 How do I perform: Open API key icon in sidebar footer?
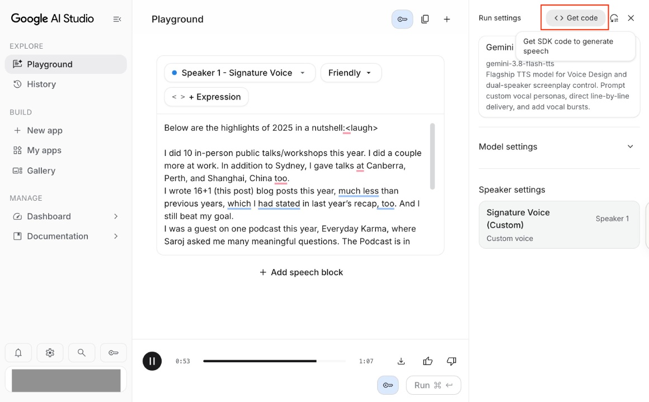[114, 353]
